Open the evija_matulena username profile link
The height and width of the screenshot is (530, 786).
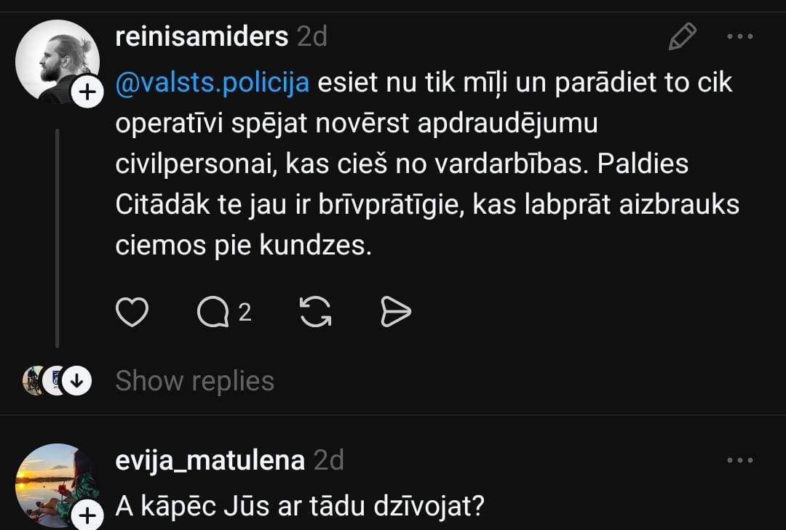tap(210, 460)
